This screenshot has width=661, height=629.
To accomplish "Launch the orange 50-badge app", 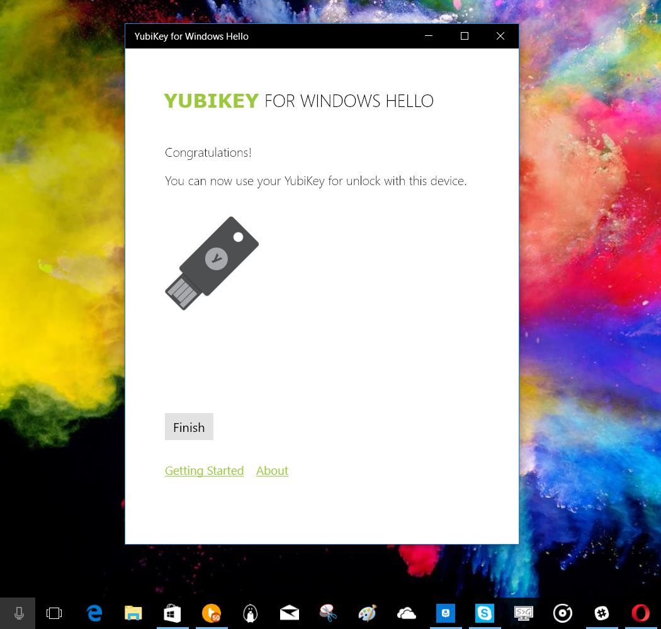I will coord(211,613).
